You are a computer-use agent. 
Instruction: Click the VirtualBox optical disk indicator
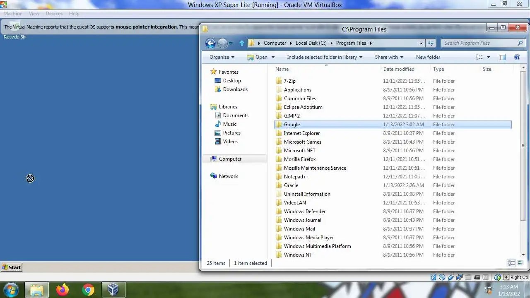coord(442,277)
